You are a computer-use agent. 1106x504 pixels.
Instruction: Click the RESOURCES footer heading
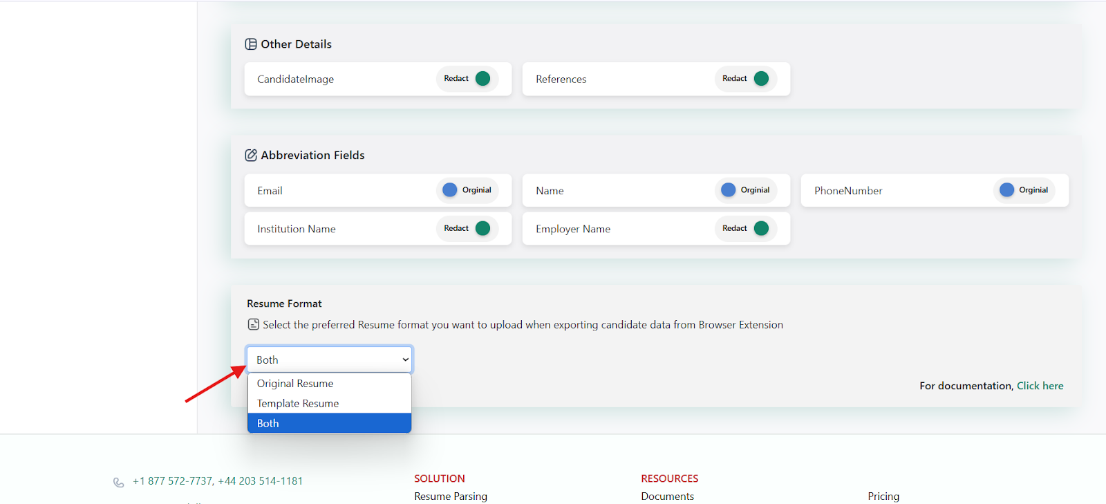coord(670,478)
